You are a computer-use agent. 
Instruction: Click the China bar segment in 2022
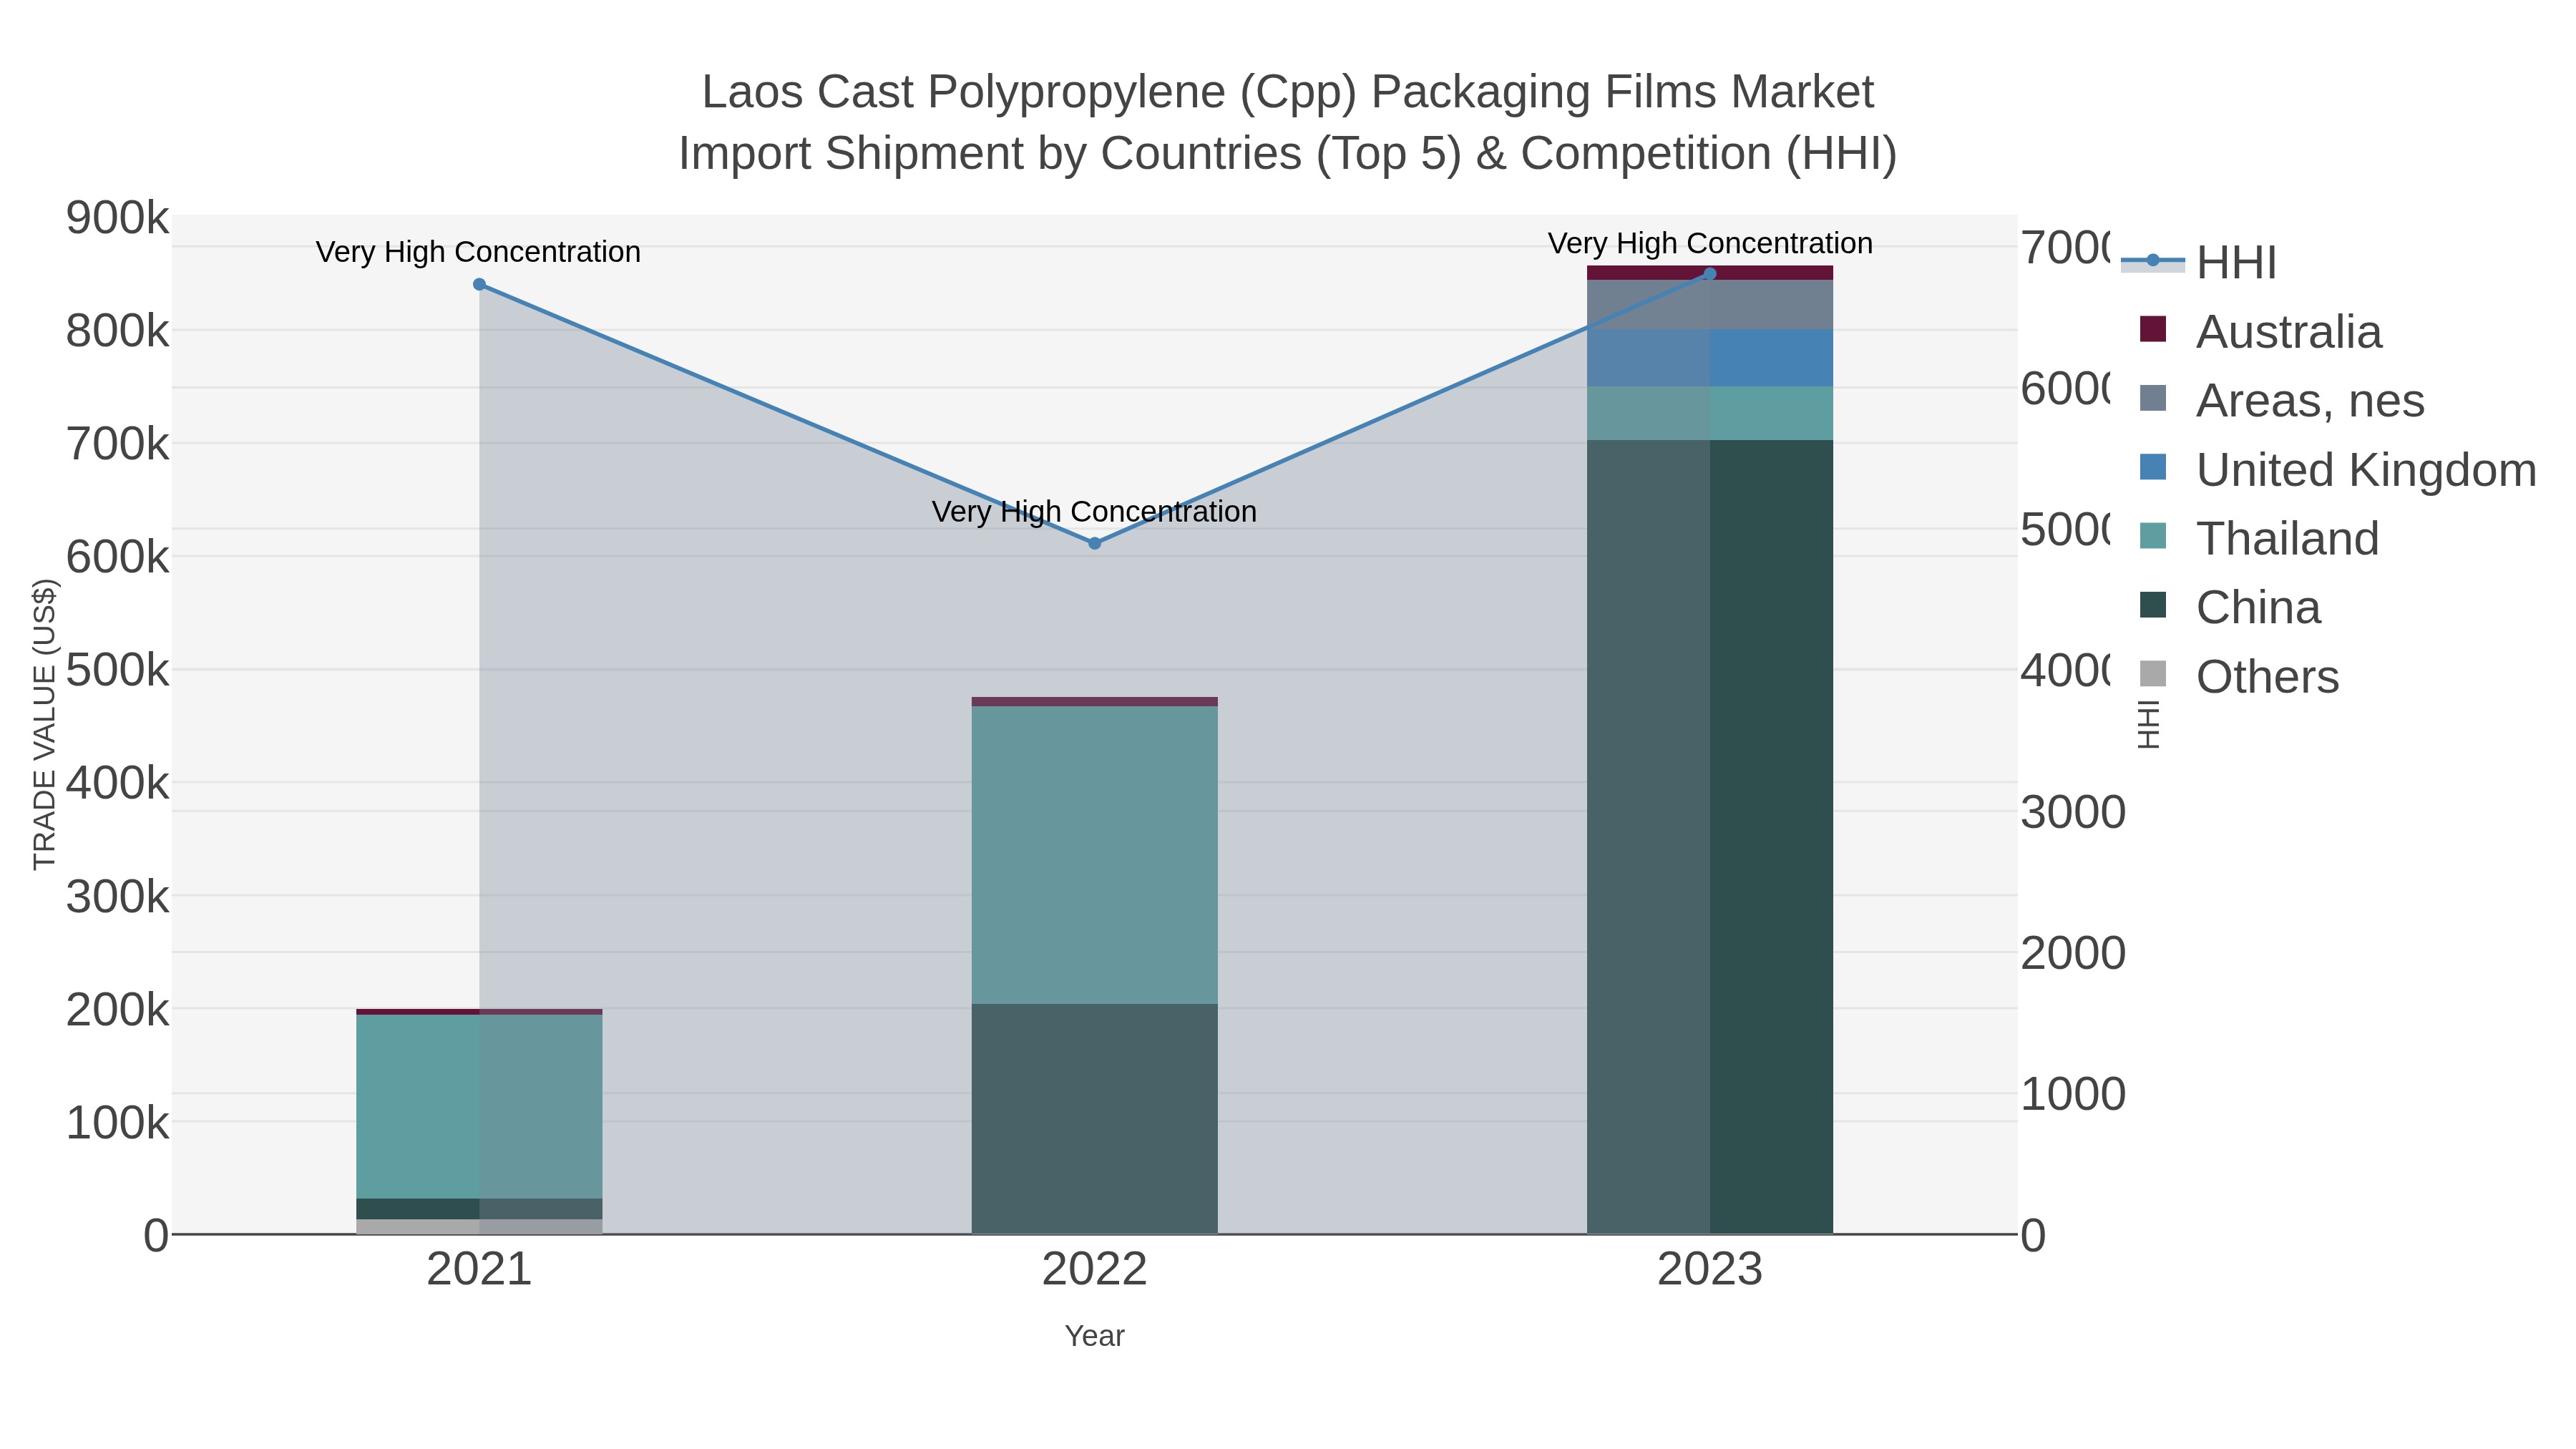click(1094, 1119)
